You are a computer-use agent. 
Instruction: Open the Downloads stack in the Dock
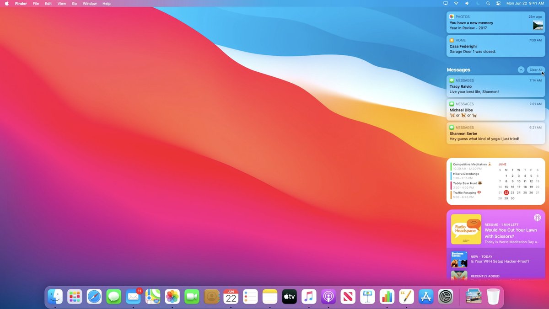click(474, 297)
